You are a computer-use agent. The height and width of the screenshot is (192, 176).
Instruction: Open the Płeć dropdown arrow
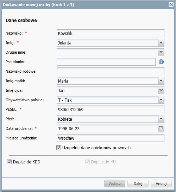point(161,119)
